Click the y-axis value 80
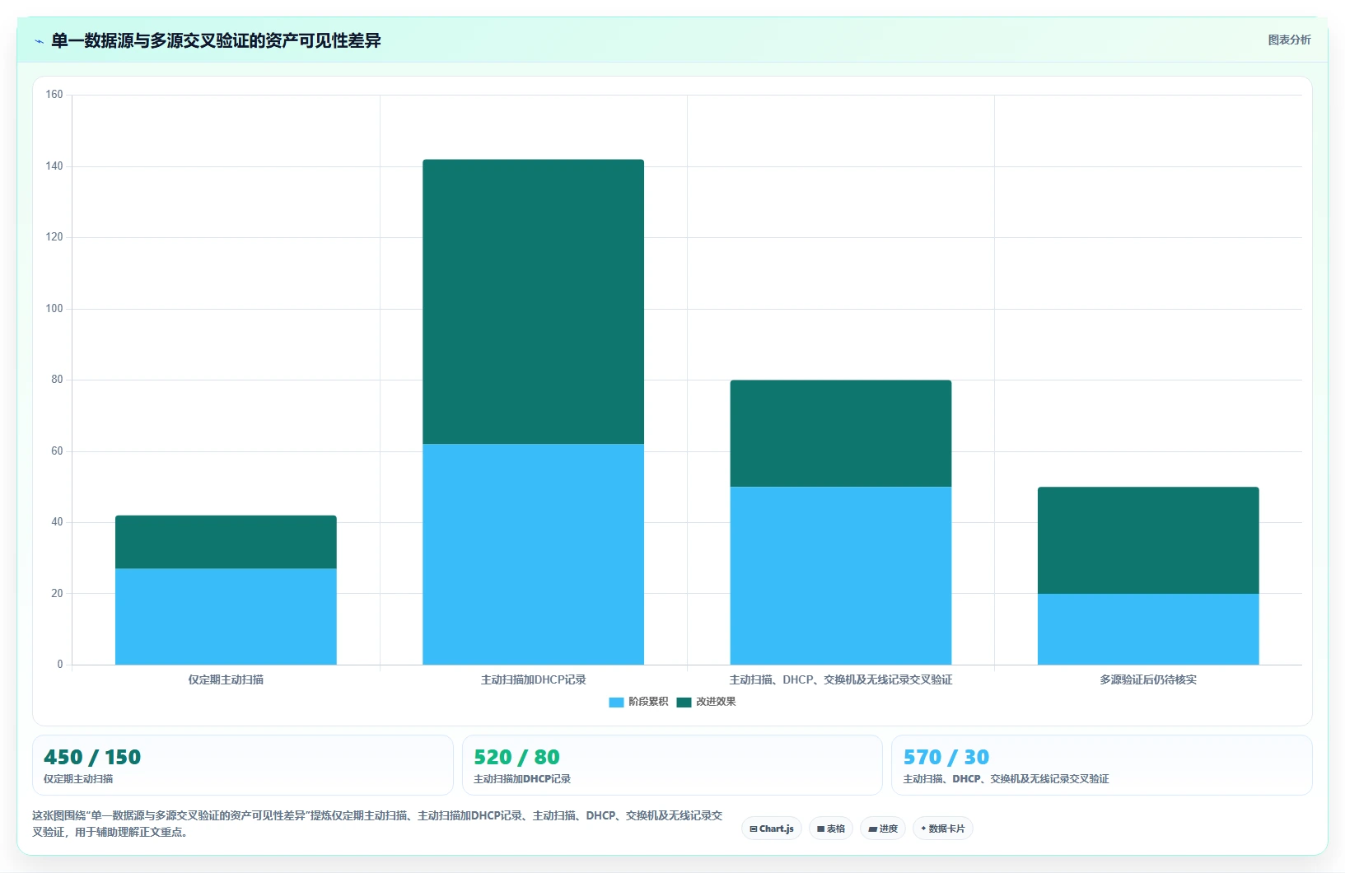This screenshot has height=873, width=1345. tap(57, 380)
